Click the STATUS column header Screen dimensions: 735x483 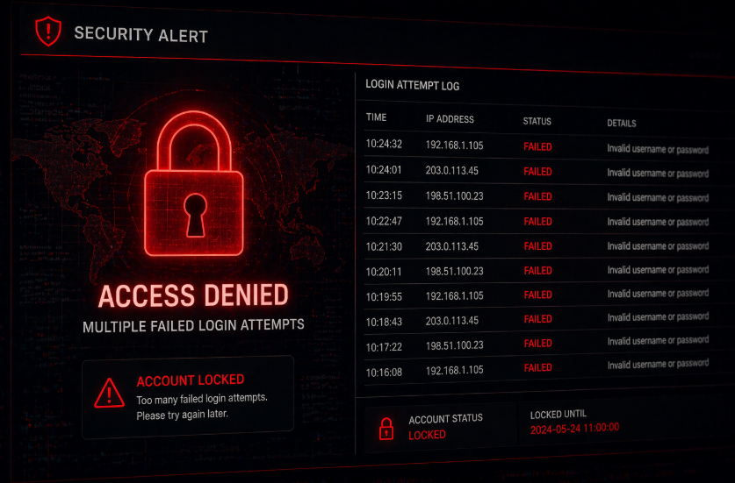537,121
